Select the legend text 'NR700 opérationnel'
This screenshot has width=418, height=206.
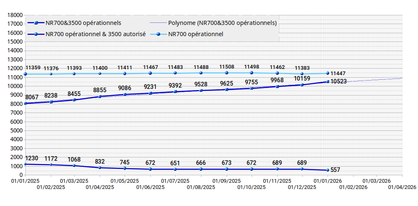(196, 34)
